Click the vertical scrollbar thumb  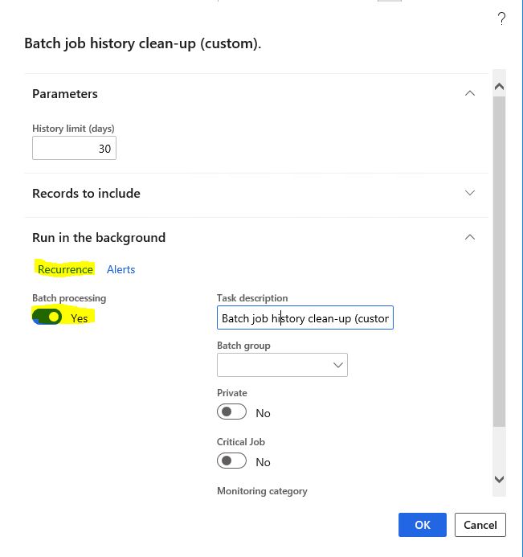point(499,261)
